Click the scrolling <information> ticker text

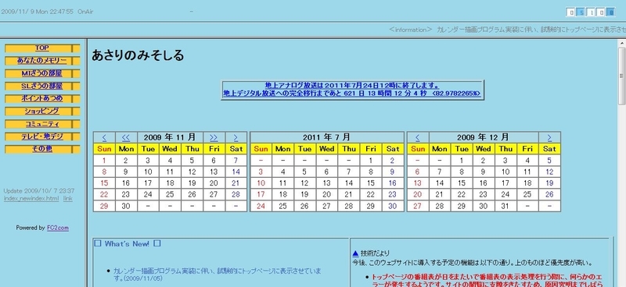[x=507, y=30]
